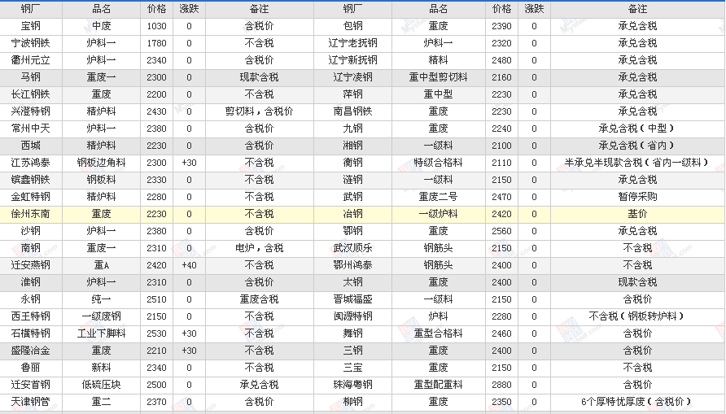The width and height of the screenshot is (726, 414).
Task: Click the 宝钢 steel mill cell
Action: (31, 26)
